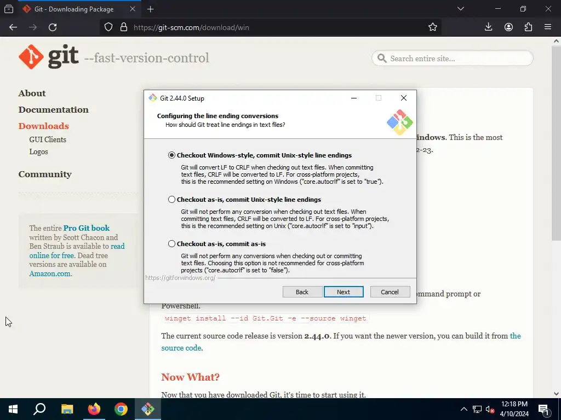Open the Community section link
The width and height of the screenshot is (561, 420).
(x=45, y=174)
